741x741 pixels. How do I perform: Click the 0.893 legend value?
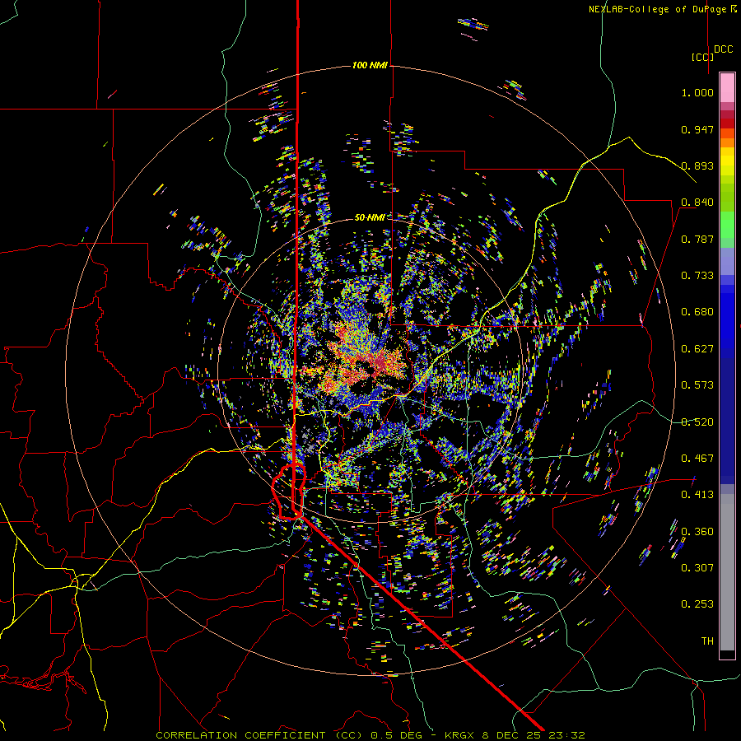697,165
